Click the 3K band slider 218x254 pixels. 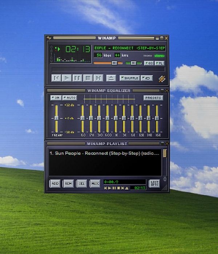[124, 118]
